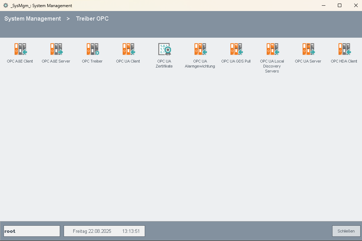This screenshot has height=241, width=362.
Task: Select the OPC UA Alarmgewichtung icon
Action: click(x=200, y=49)
